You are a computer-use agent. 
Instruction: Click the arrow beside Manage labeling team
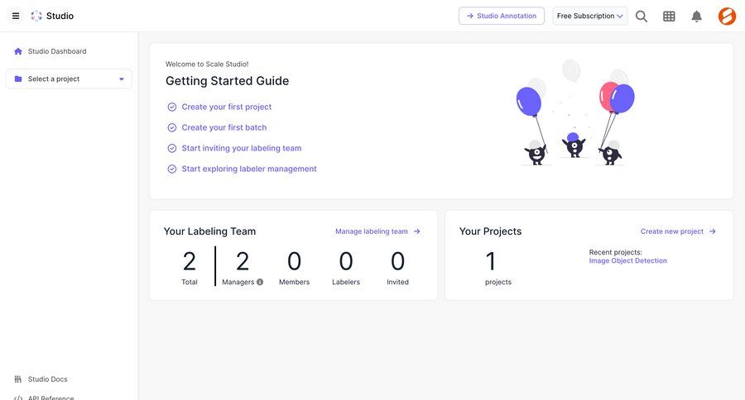pyautogui.click(x=416, y=231)
